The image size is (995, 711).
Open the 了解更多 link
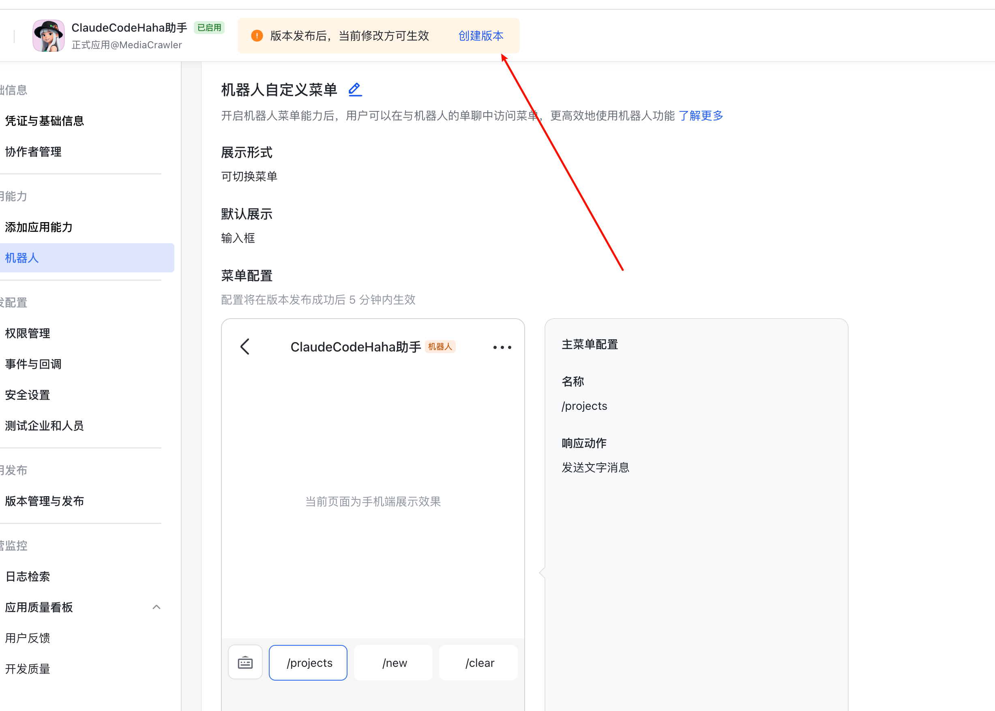click(700, 116)
